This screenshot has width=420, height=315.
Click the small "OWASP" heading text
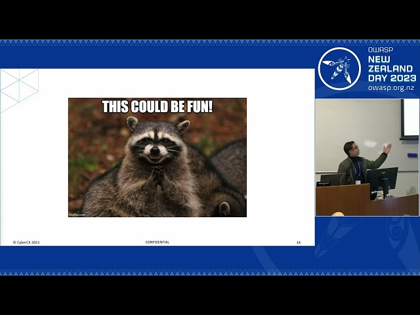click(x=381, y=50)
